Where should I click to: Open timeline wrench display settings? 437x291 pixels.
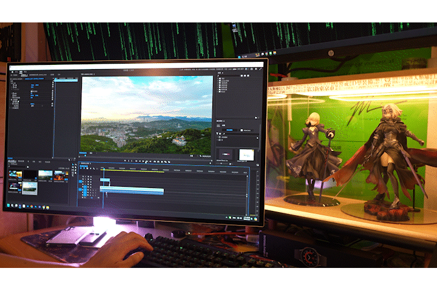click(93, 169)
